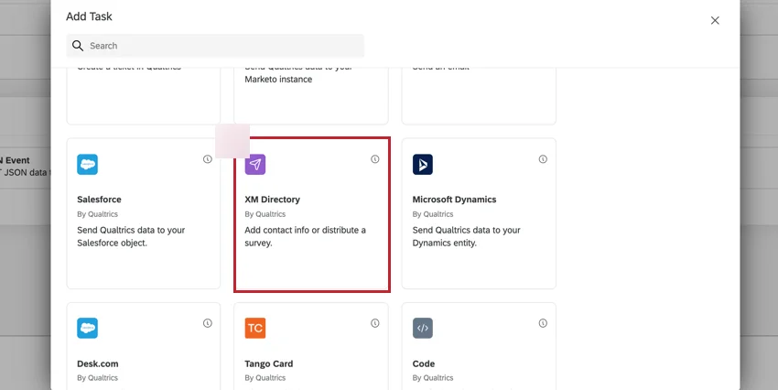
Task: Click the magnifier search icon
Action: click(78, 46)
